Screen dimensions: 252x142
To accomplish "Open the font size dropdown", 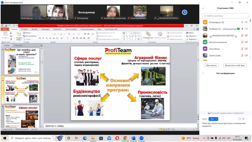I will coord(59,34).
